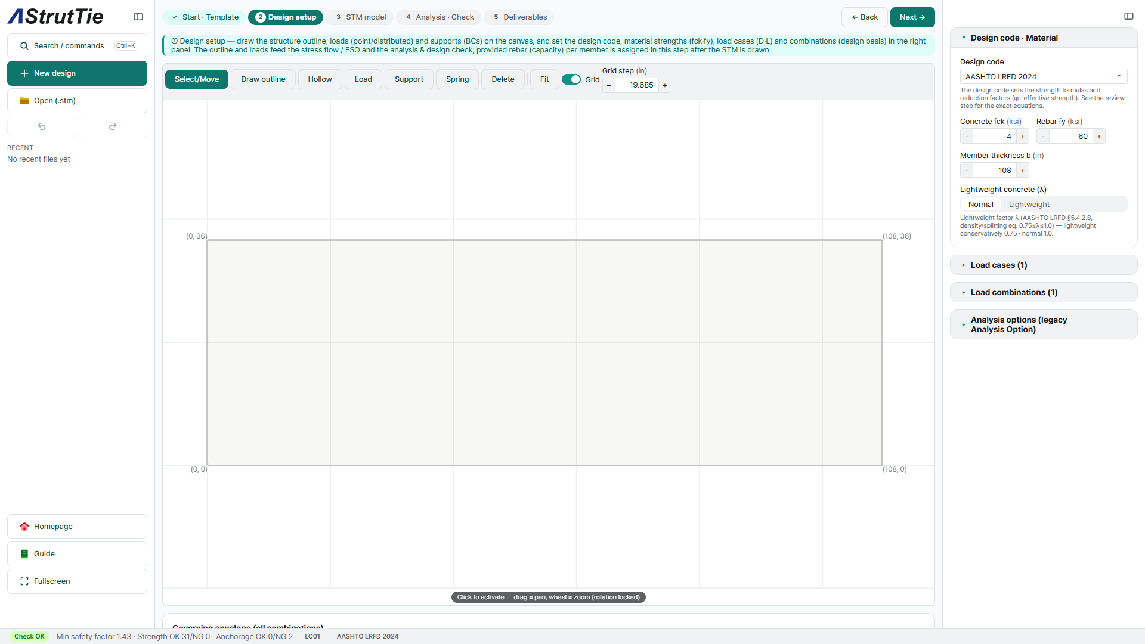
Task: Select the Load tool
Action: click(x=363, y=79)
